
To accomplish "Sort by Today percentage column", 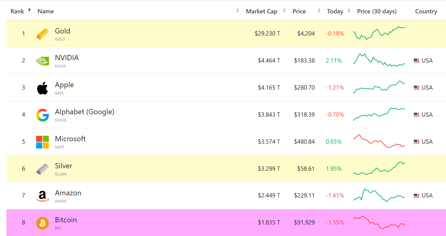I will click(x=335, y=11).
